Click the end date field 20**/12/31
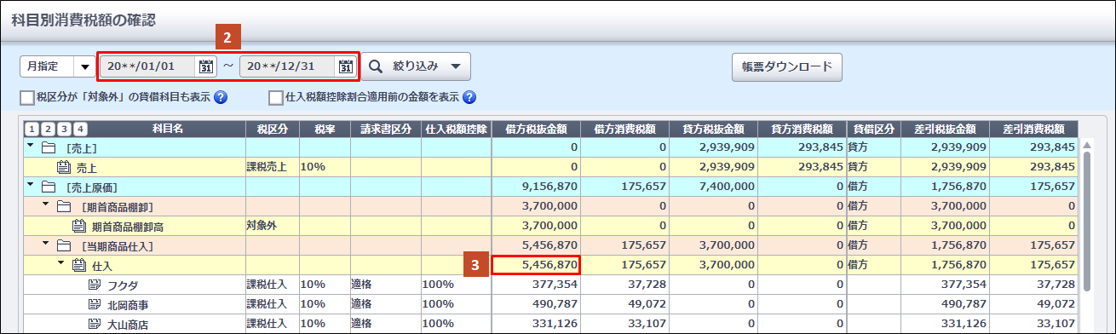The image size is (1116, 334). point(288,66)
